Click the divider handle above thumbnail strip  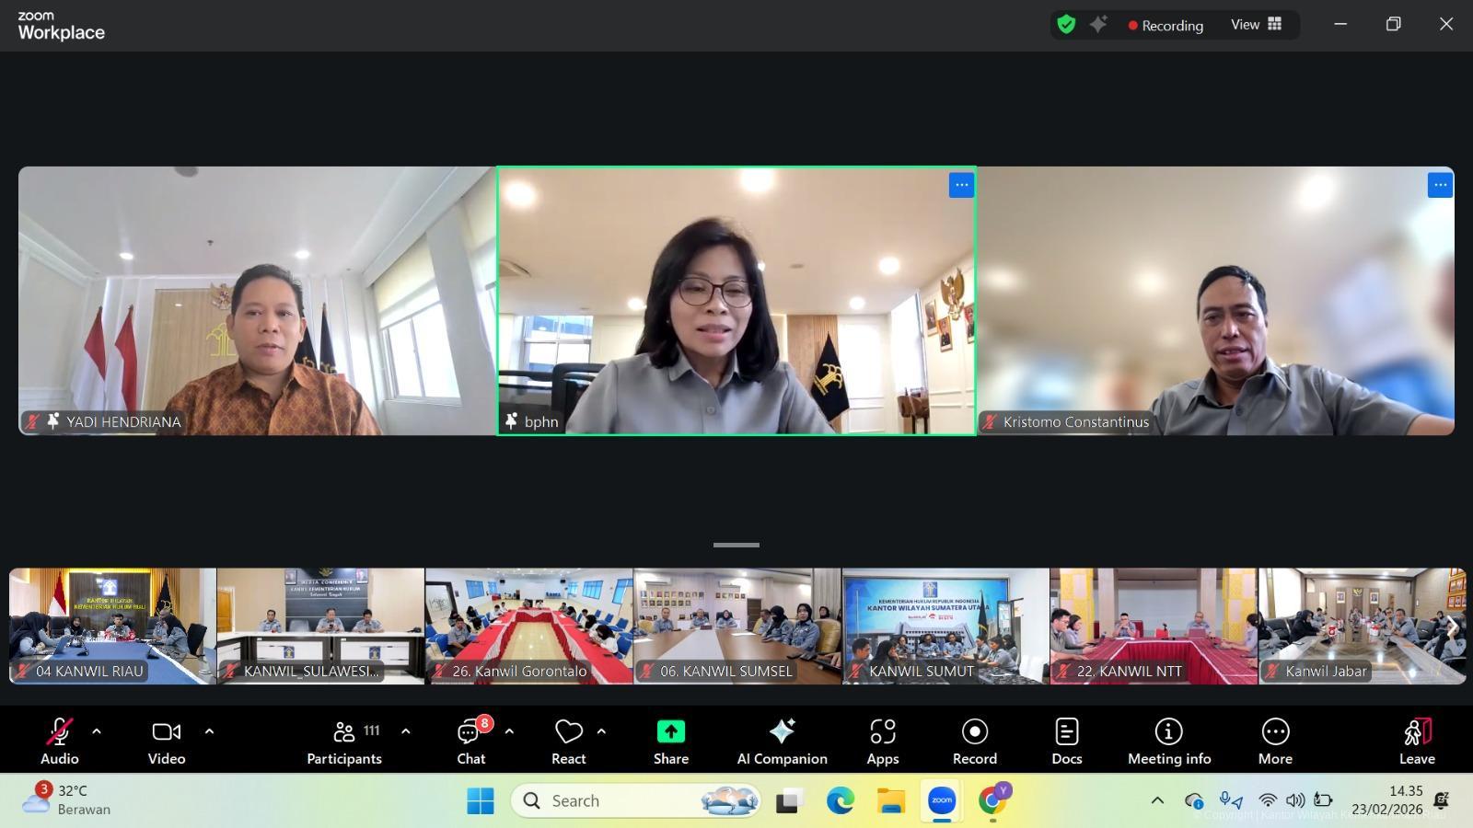[736, 545]
